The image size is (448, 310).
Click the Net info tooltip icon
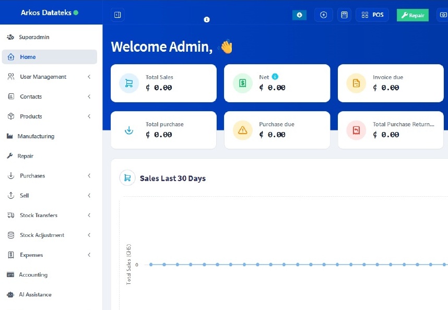pyautogui.click(x=275, y=77)
